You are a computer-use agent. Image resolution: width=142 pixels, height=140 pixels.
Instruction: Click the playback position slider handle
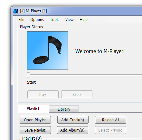click(28, 75)
